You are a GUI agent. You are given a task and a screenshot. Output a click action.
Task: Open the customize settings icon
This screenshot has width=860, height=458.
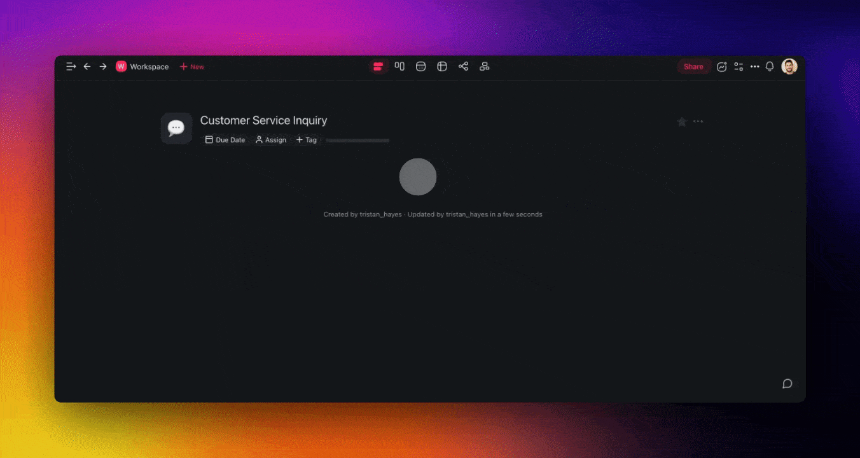tap(739, 66)
